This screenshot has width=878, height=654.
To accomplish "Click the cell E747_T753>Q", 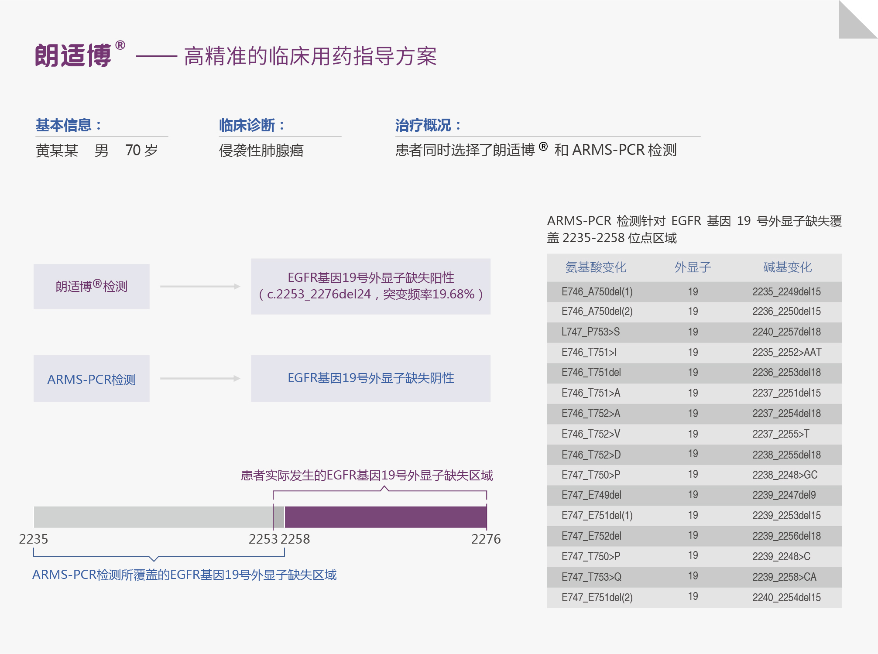I will pos(591,577).
